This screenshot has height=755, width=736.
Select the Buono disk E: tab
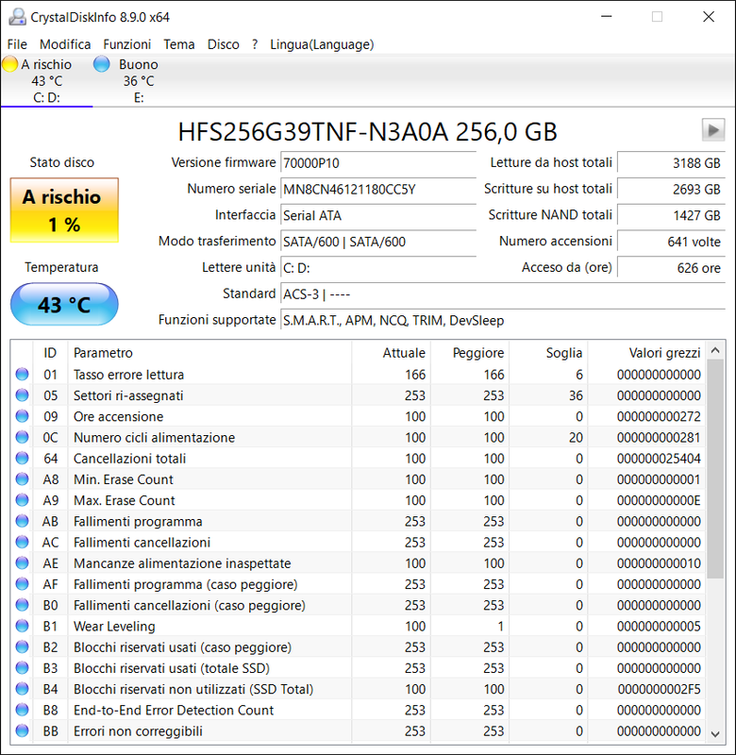point(139,80)
